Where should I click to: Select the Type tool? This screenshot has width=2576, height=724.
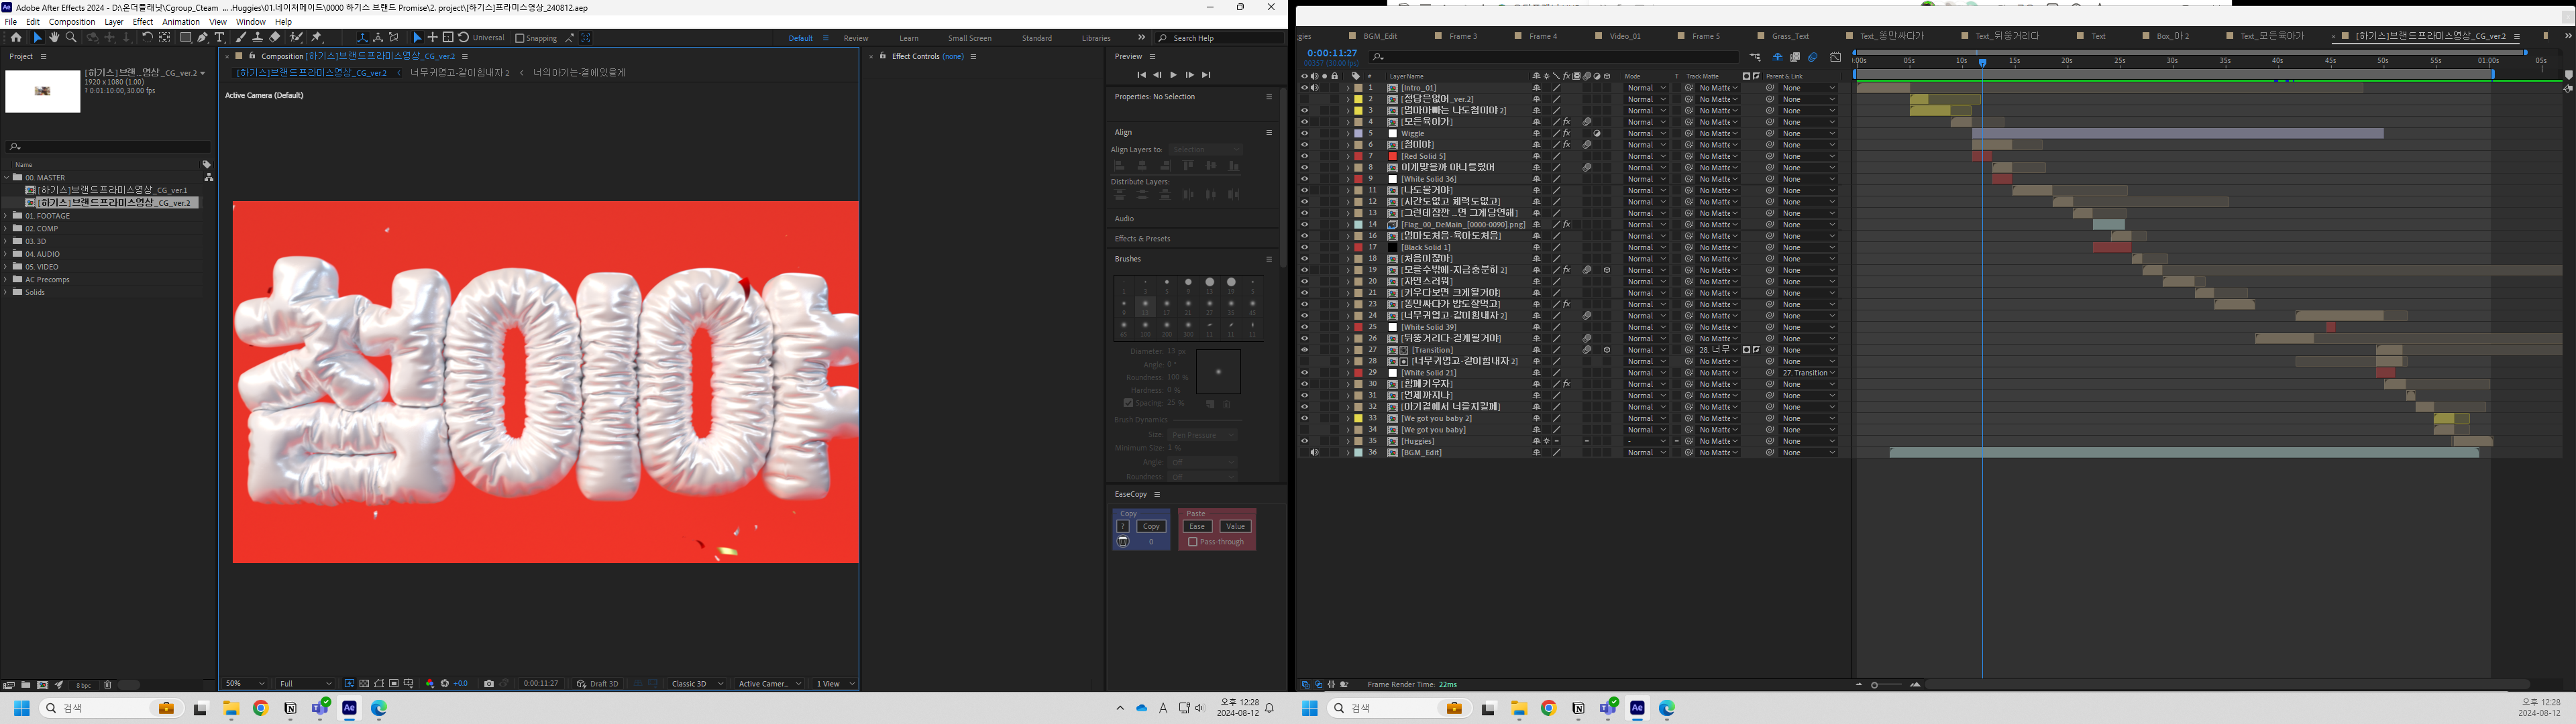pyautogui.click(x=219, y=38)
